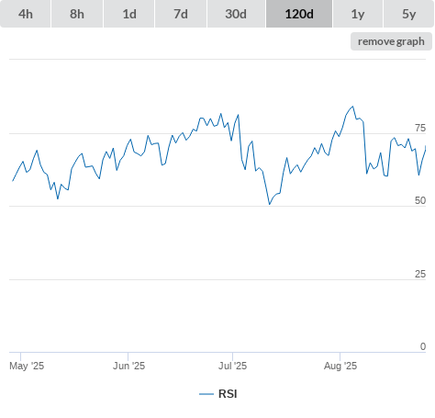Click the remove graph button

[x=391, y=41]
